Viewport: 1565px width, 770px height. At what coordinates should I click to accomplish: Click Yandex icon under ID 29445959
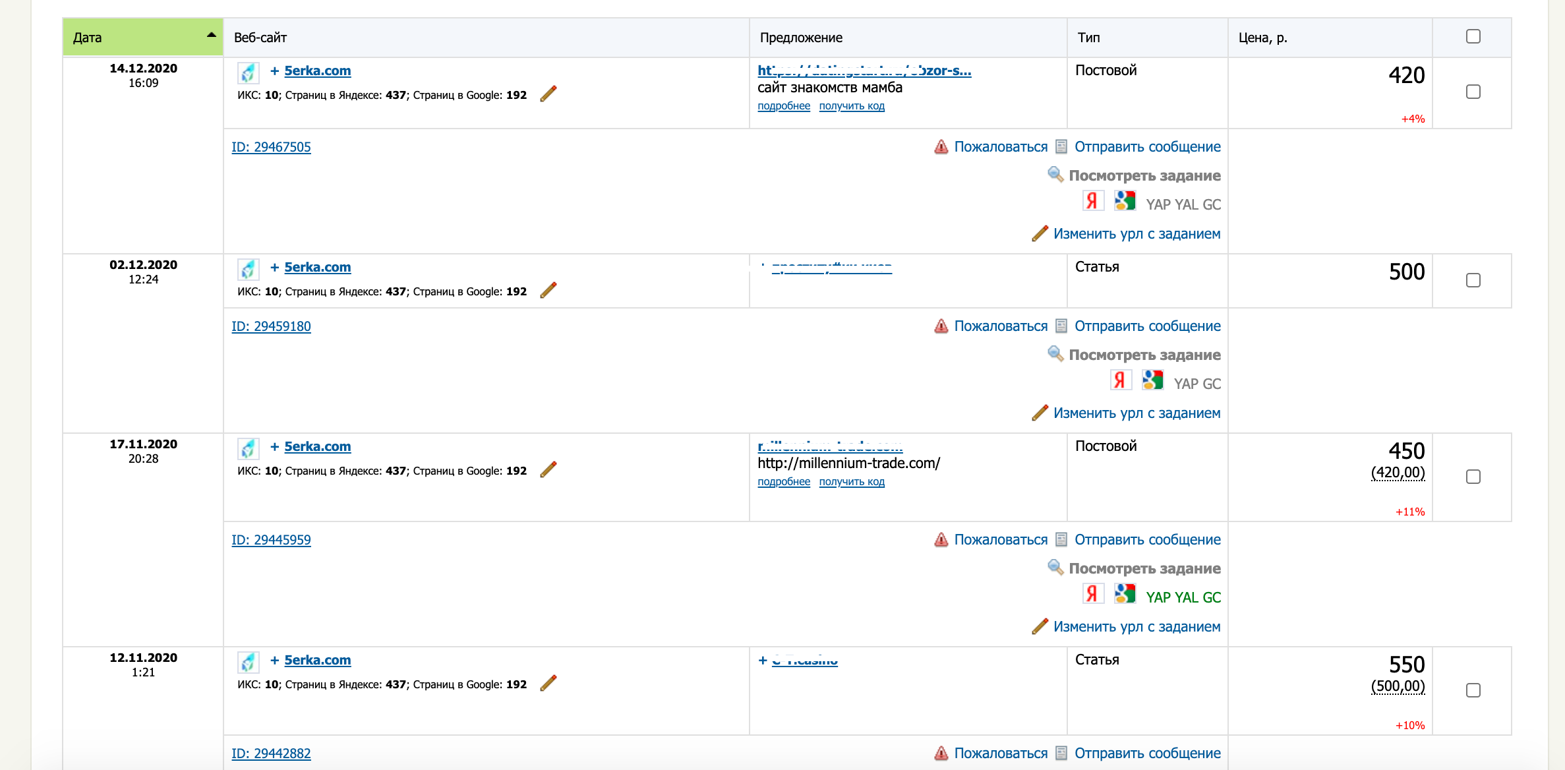tap(1092, 594)
